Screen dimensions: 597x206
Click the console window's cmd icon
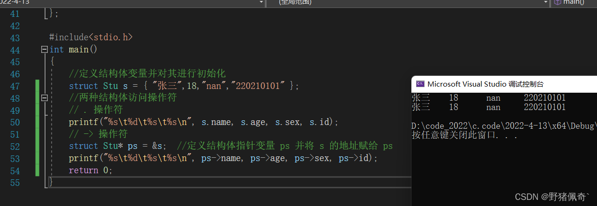coord(420,84)
